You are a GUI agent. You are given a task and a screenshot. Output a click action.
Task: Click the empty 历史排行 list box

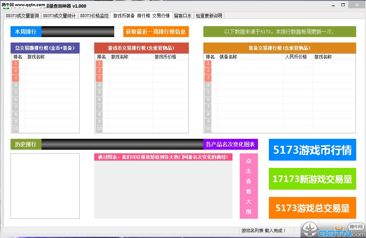click(45, 186)
